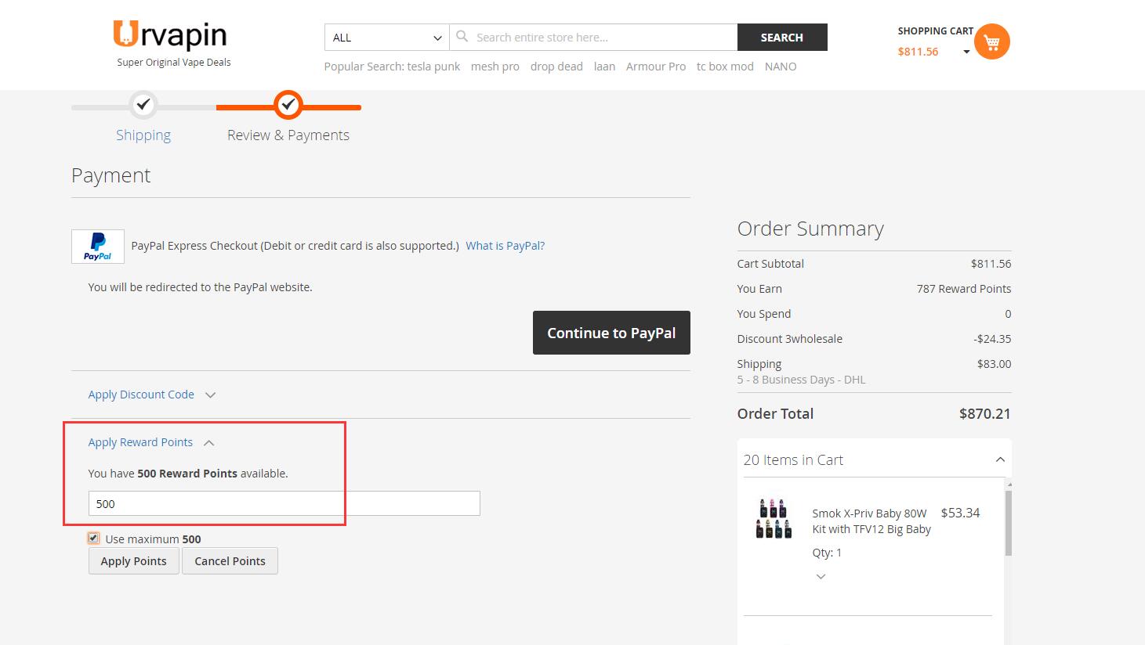Click Smok X-Priv Baby 80W Kit product name
Screen dimensions: 1145x645
click(x=871, y=521)
